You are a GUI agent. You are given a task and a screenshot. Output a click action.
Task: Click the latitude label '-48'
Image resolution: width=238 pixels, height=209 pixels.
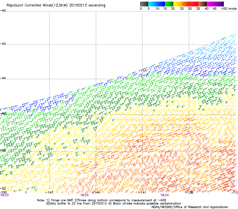[3, 150]
